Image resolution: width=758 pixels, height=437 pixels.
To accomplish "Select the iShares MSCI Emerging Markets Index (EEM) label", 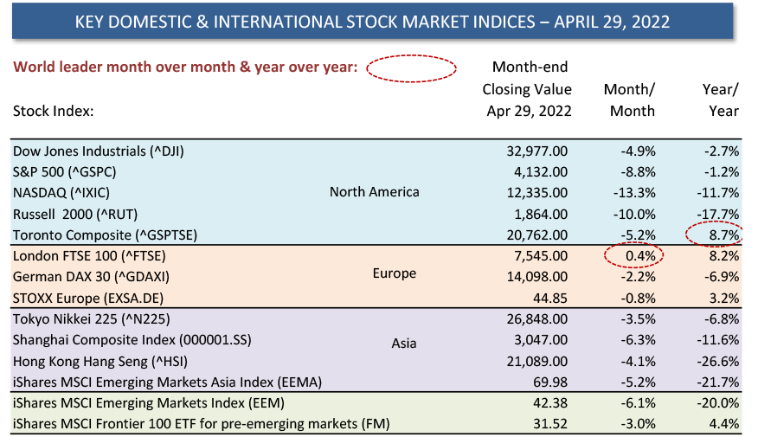I will [x=149, y=403].
